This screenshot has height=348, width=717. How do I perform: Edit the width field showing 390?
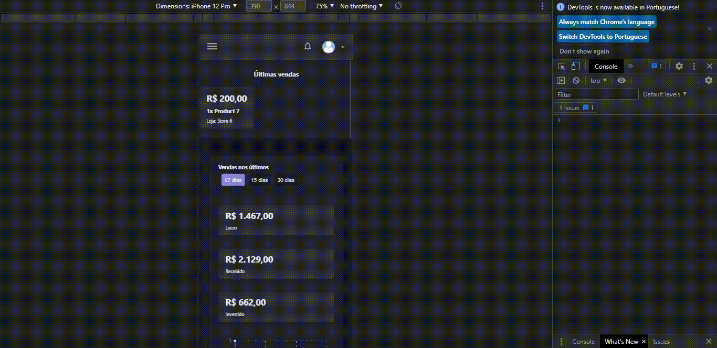(x=259, y=6)
